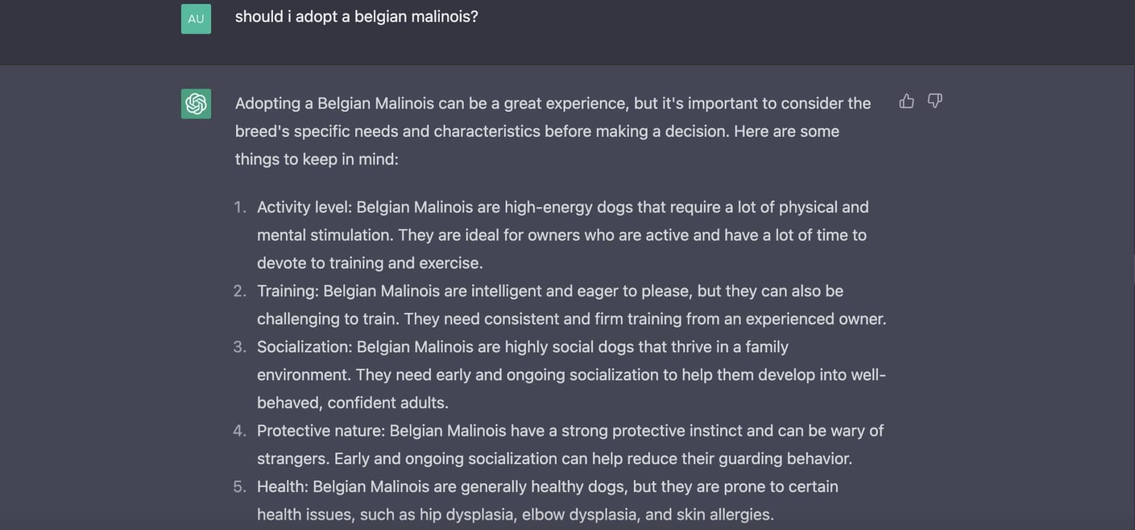The image size is (1135, 530).
Task: Click the ChatGPT logo avatar
Action: pos(196,104)
